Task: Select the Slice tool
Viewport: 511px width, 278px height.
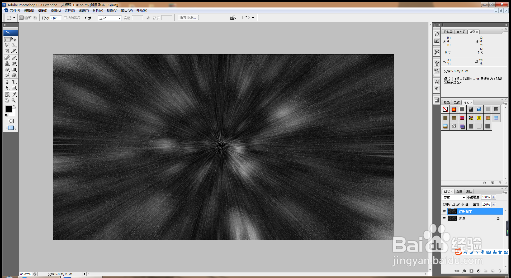Action: [x=14, y=51]
